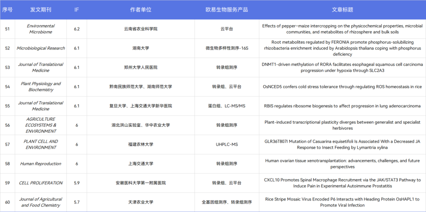Select row number 59 cell

pyautogui.click(x=7, y=183)
